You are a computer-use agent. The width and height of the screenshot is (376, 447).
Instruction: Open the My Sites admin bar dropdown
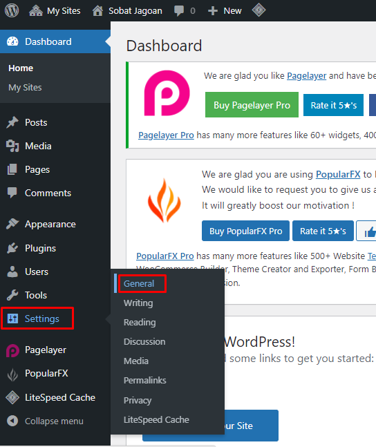55,11
